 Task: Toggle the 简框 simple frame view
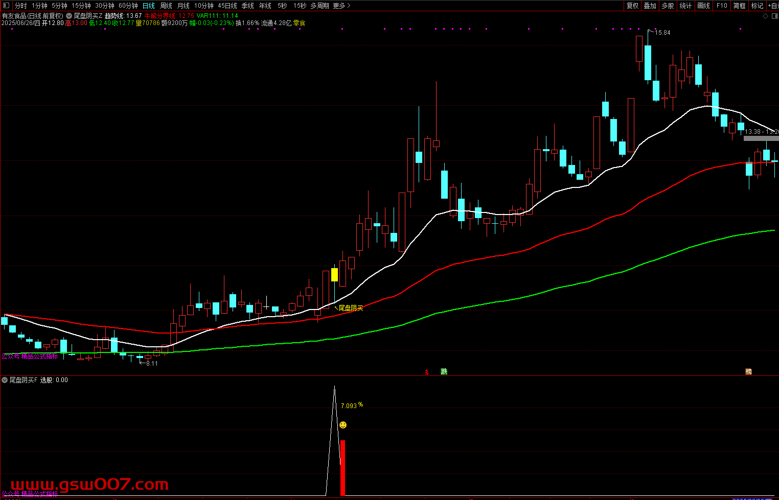click(x=739, y=6)
